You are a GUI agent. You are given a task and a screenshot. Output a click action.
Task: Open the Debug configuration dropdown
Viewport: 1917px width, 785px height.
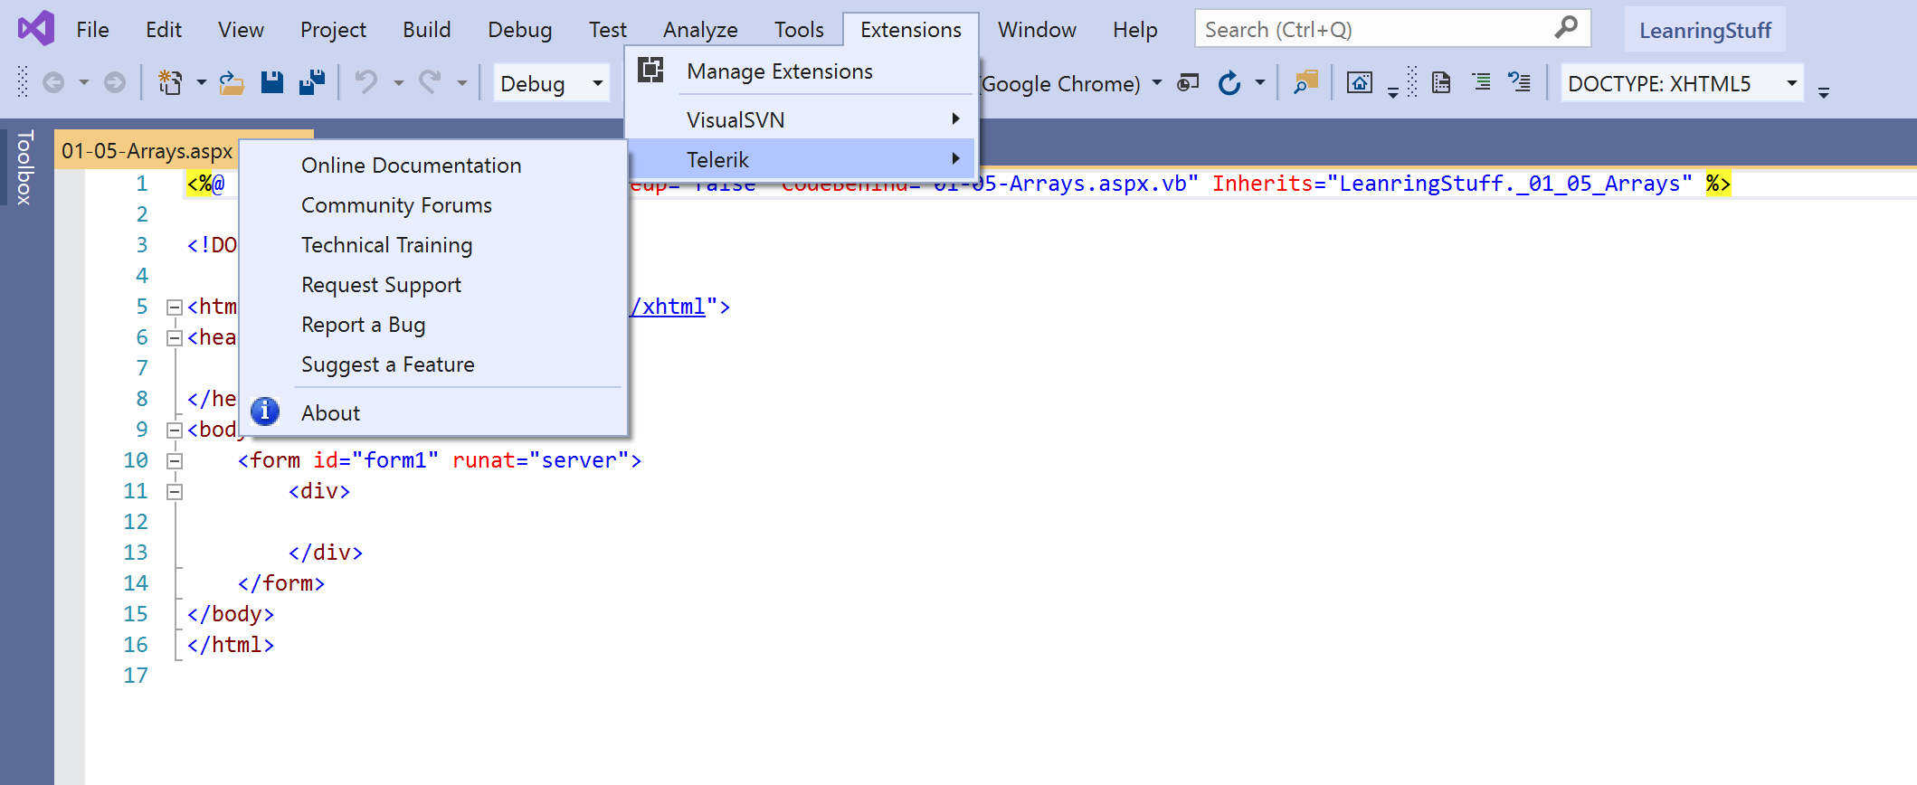[551, 83]
